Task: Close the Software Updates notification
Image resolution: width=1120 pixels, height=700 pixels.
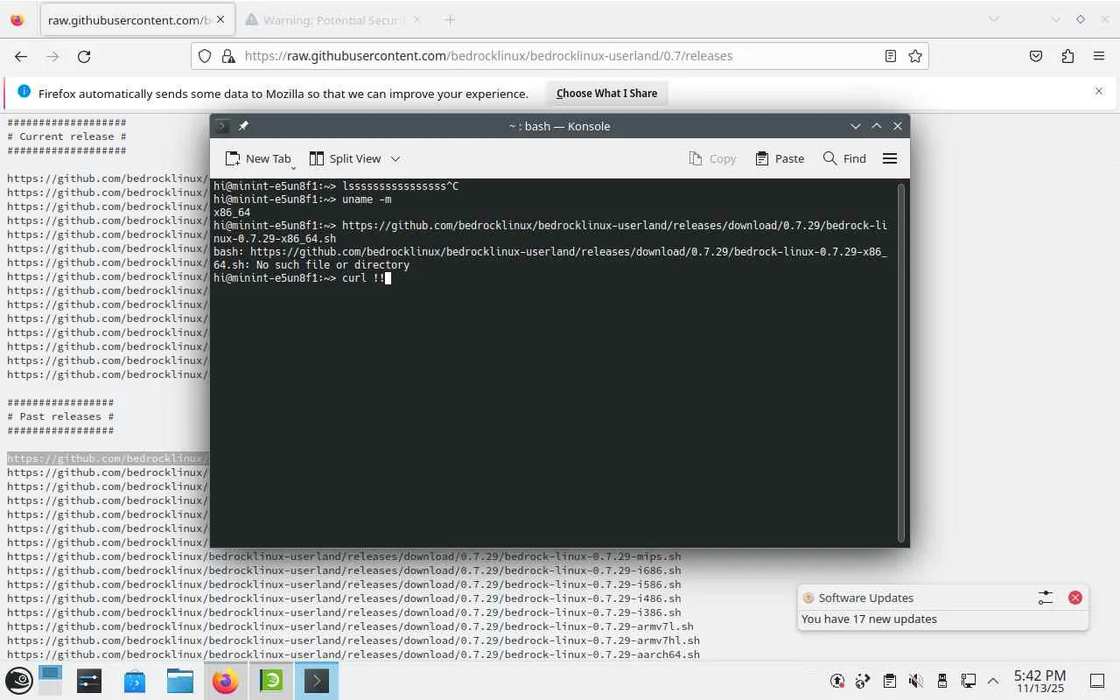Action: (1075, 598)
